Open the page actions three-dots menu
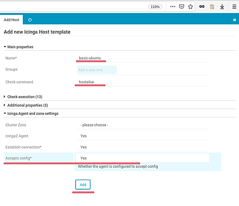Screen dimensions: 239x206 (x=173, y=7)
